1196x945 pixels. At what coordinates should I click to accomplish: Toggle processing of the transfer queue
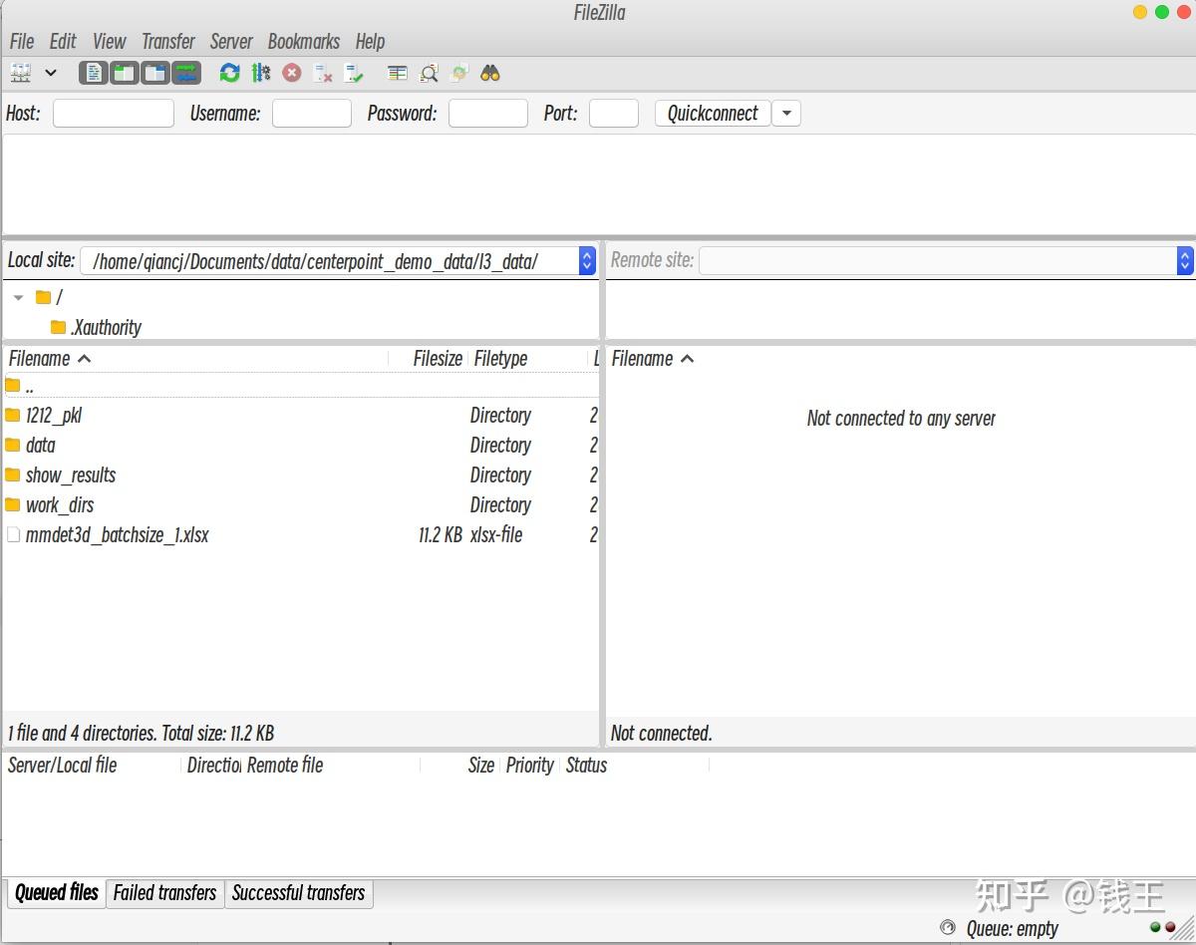[261, 73]
